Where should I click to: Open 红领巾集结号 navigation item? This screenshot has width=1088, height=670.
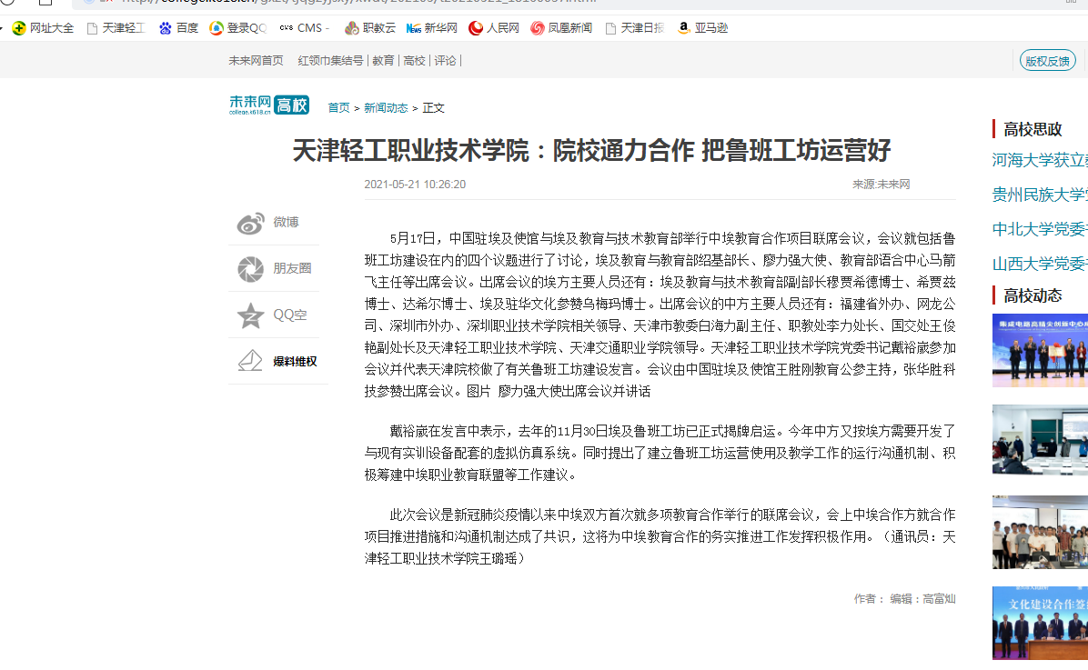330,61
